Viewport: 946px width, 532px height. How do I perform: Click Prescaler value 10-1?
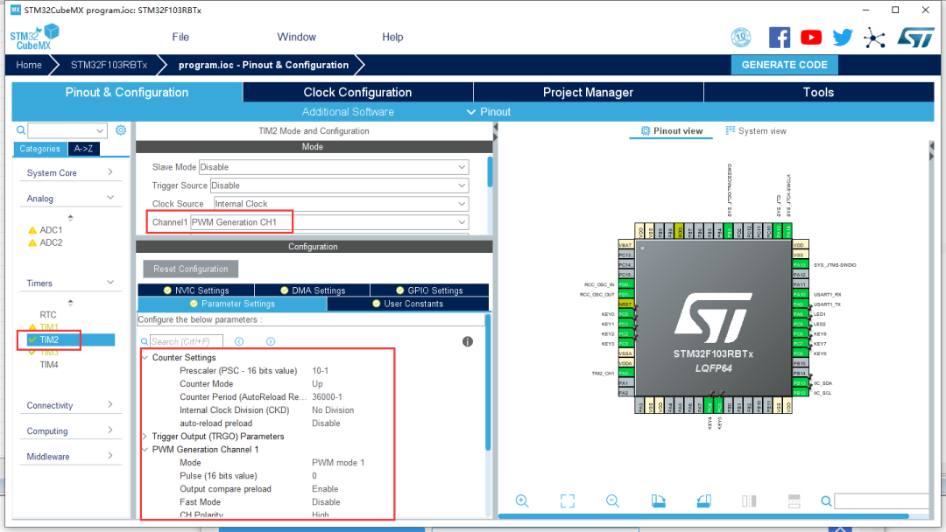(320, 370)
